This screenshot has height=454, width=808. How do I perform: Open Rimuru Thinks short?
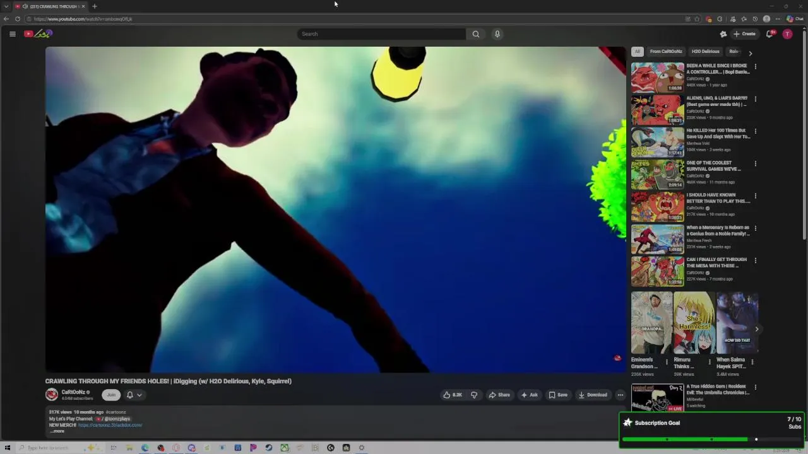point(694,323)
